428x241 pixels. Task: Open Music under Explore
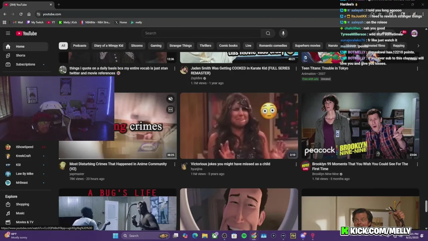pyautogui.click(x=25, y=213)
